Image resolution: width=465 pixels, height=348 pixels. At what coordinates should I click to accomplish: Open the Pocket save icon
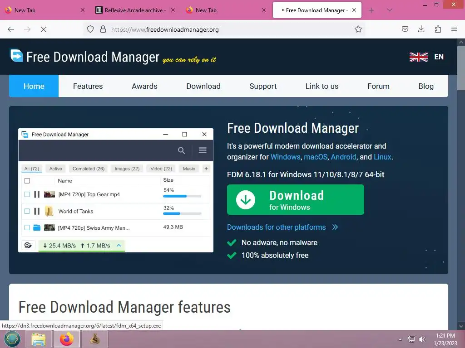point(405,29)
